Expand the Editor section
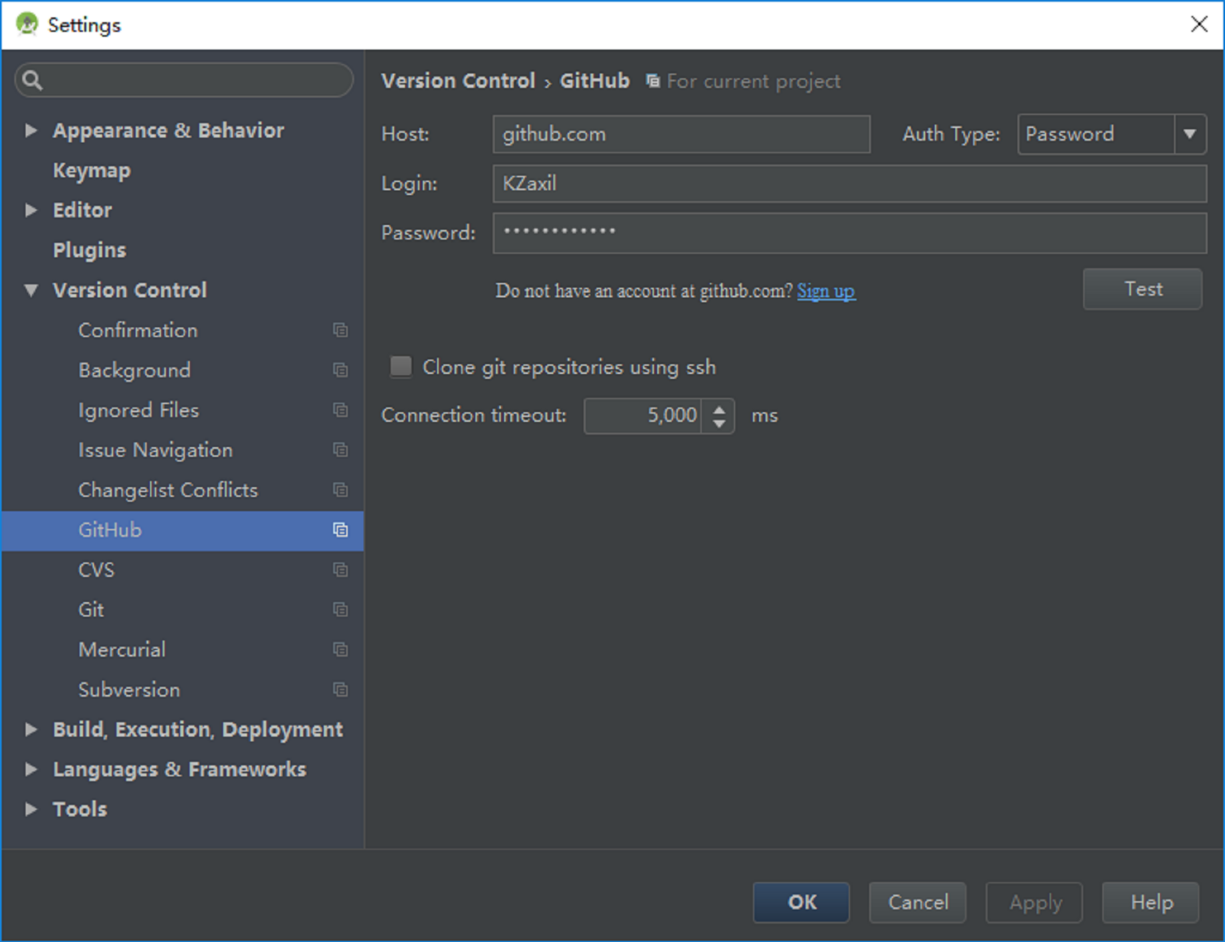Screen dimensions: 1225x942 coord(30,210)
